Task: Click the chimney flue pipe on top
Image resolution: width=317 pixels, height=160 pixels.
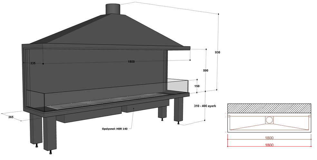Action: [113, 9]
